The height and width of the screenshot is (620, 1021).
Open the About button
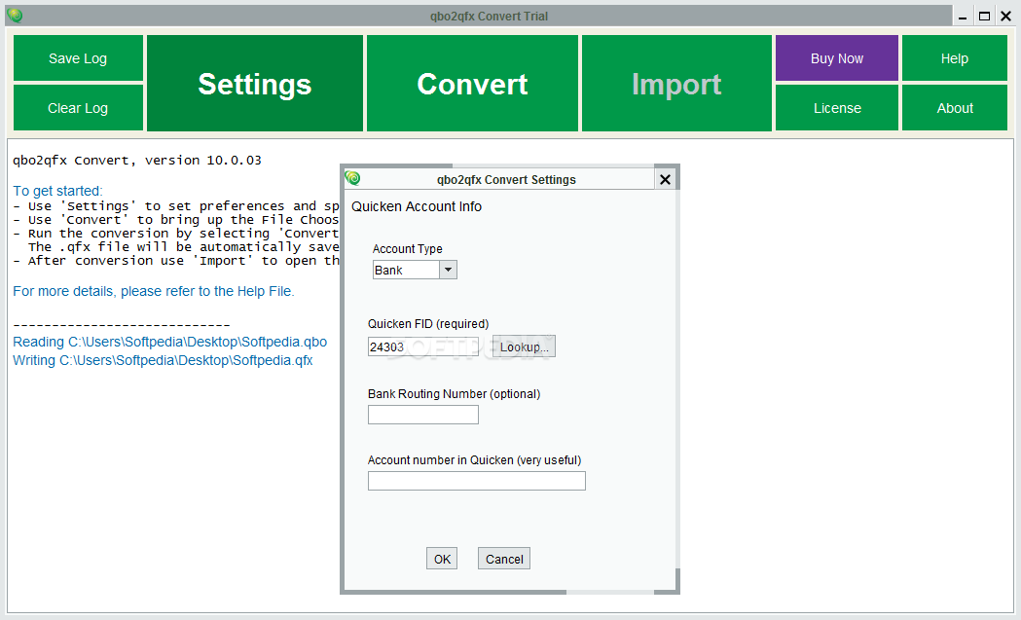pos(955,108)
